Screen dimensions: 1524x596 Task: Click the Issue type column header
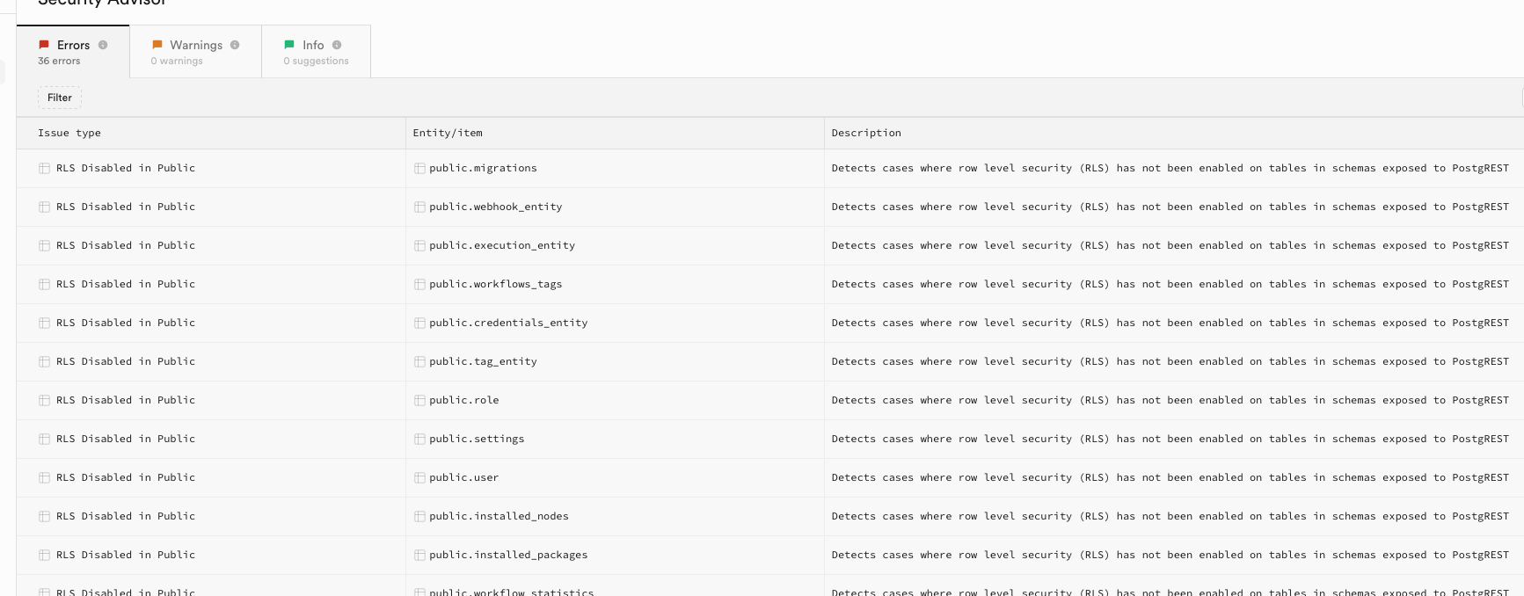(69, 133)
